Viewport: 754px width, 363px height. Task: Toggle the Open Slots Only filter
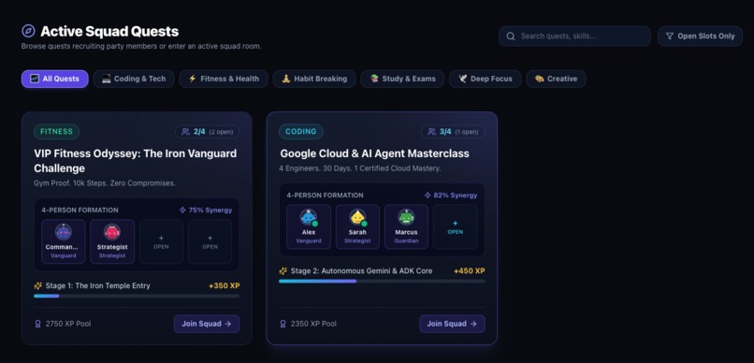click(700, 36)
